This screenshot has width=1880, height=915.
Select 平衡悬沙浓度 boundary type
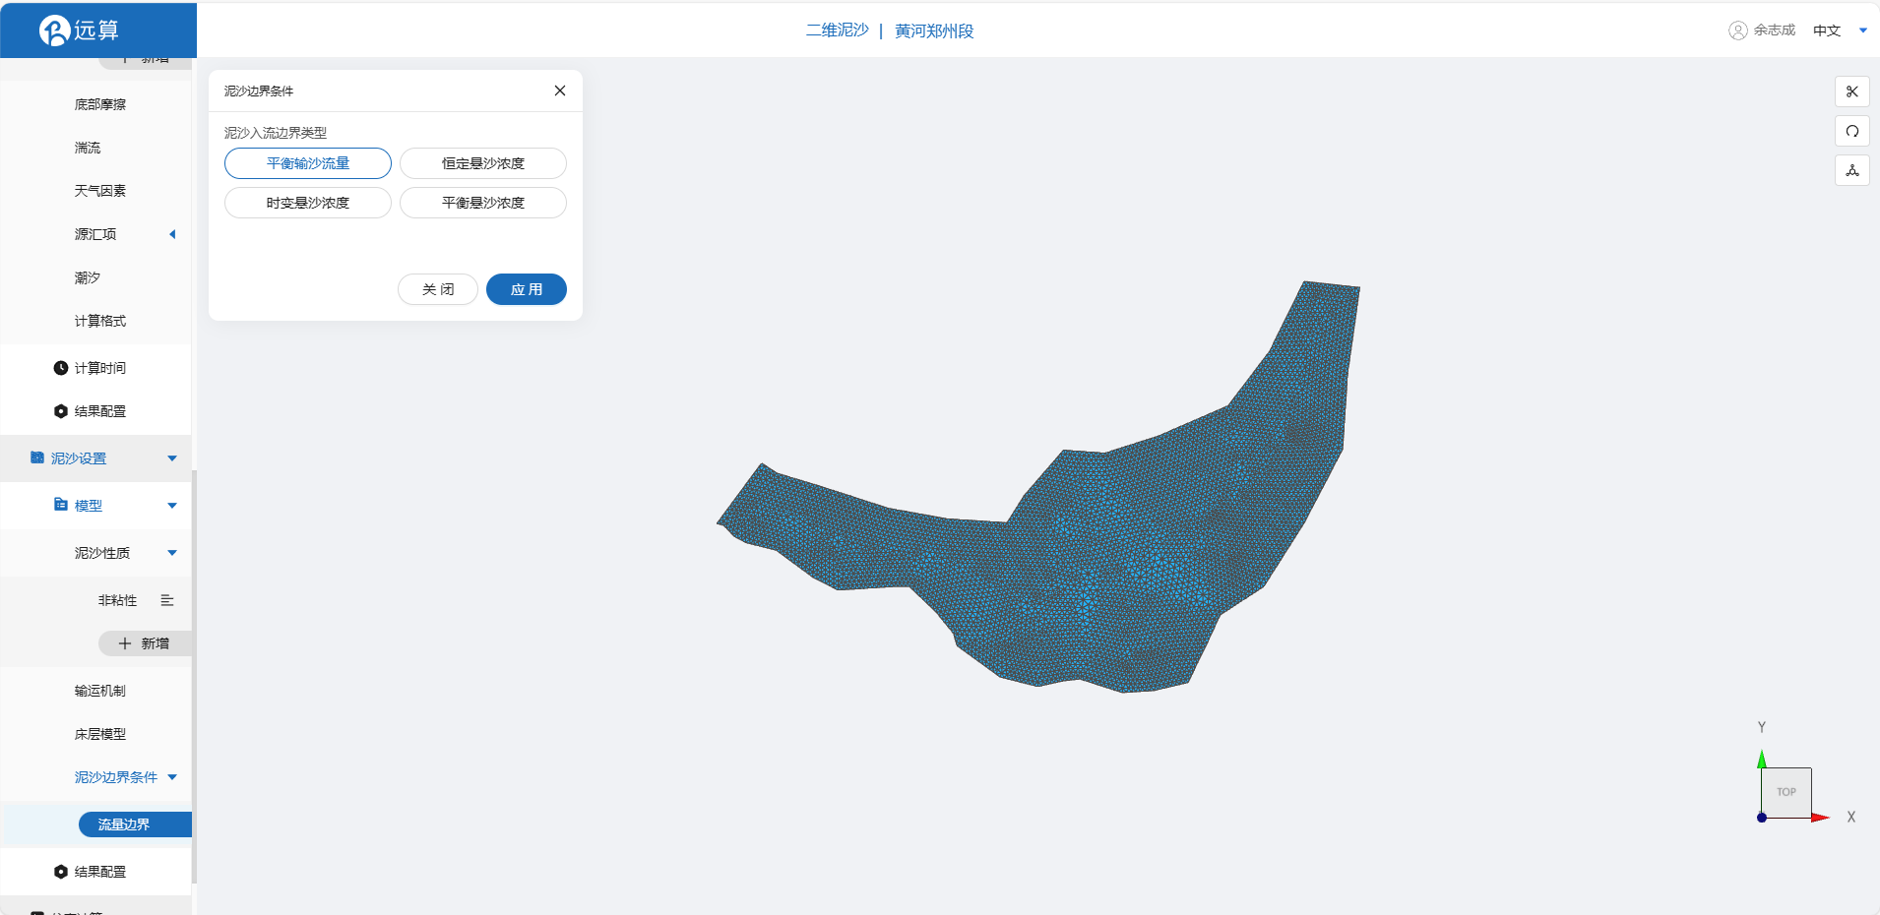coord(483,203)
